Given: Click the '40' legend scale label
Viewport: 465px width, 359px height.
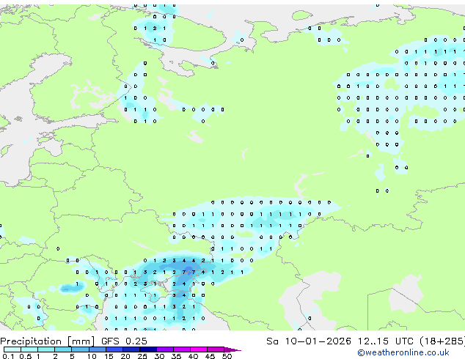Looking at the screenshot, I should [x=193, y=356].
